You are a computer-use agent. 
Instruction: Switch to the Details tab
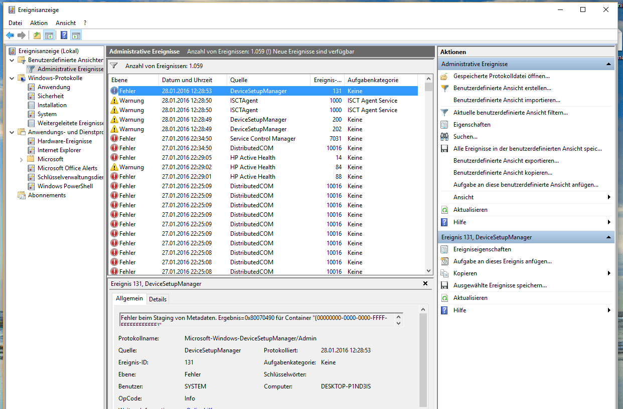pos(158,299)
